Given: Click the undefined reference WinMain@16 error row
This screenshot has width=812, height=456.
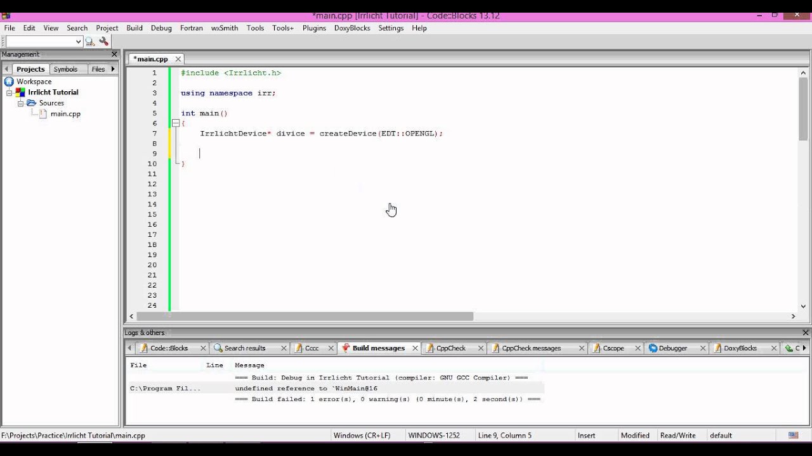Looking at the screenshot, I should pyautogui.click(x=336, y=388).
